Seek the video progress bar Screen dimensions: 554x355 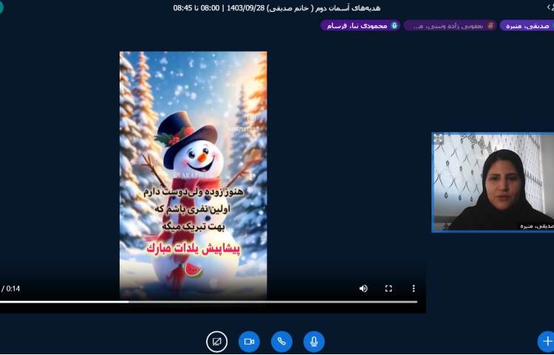tap(208, 302)
